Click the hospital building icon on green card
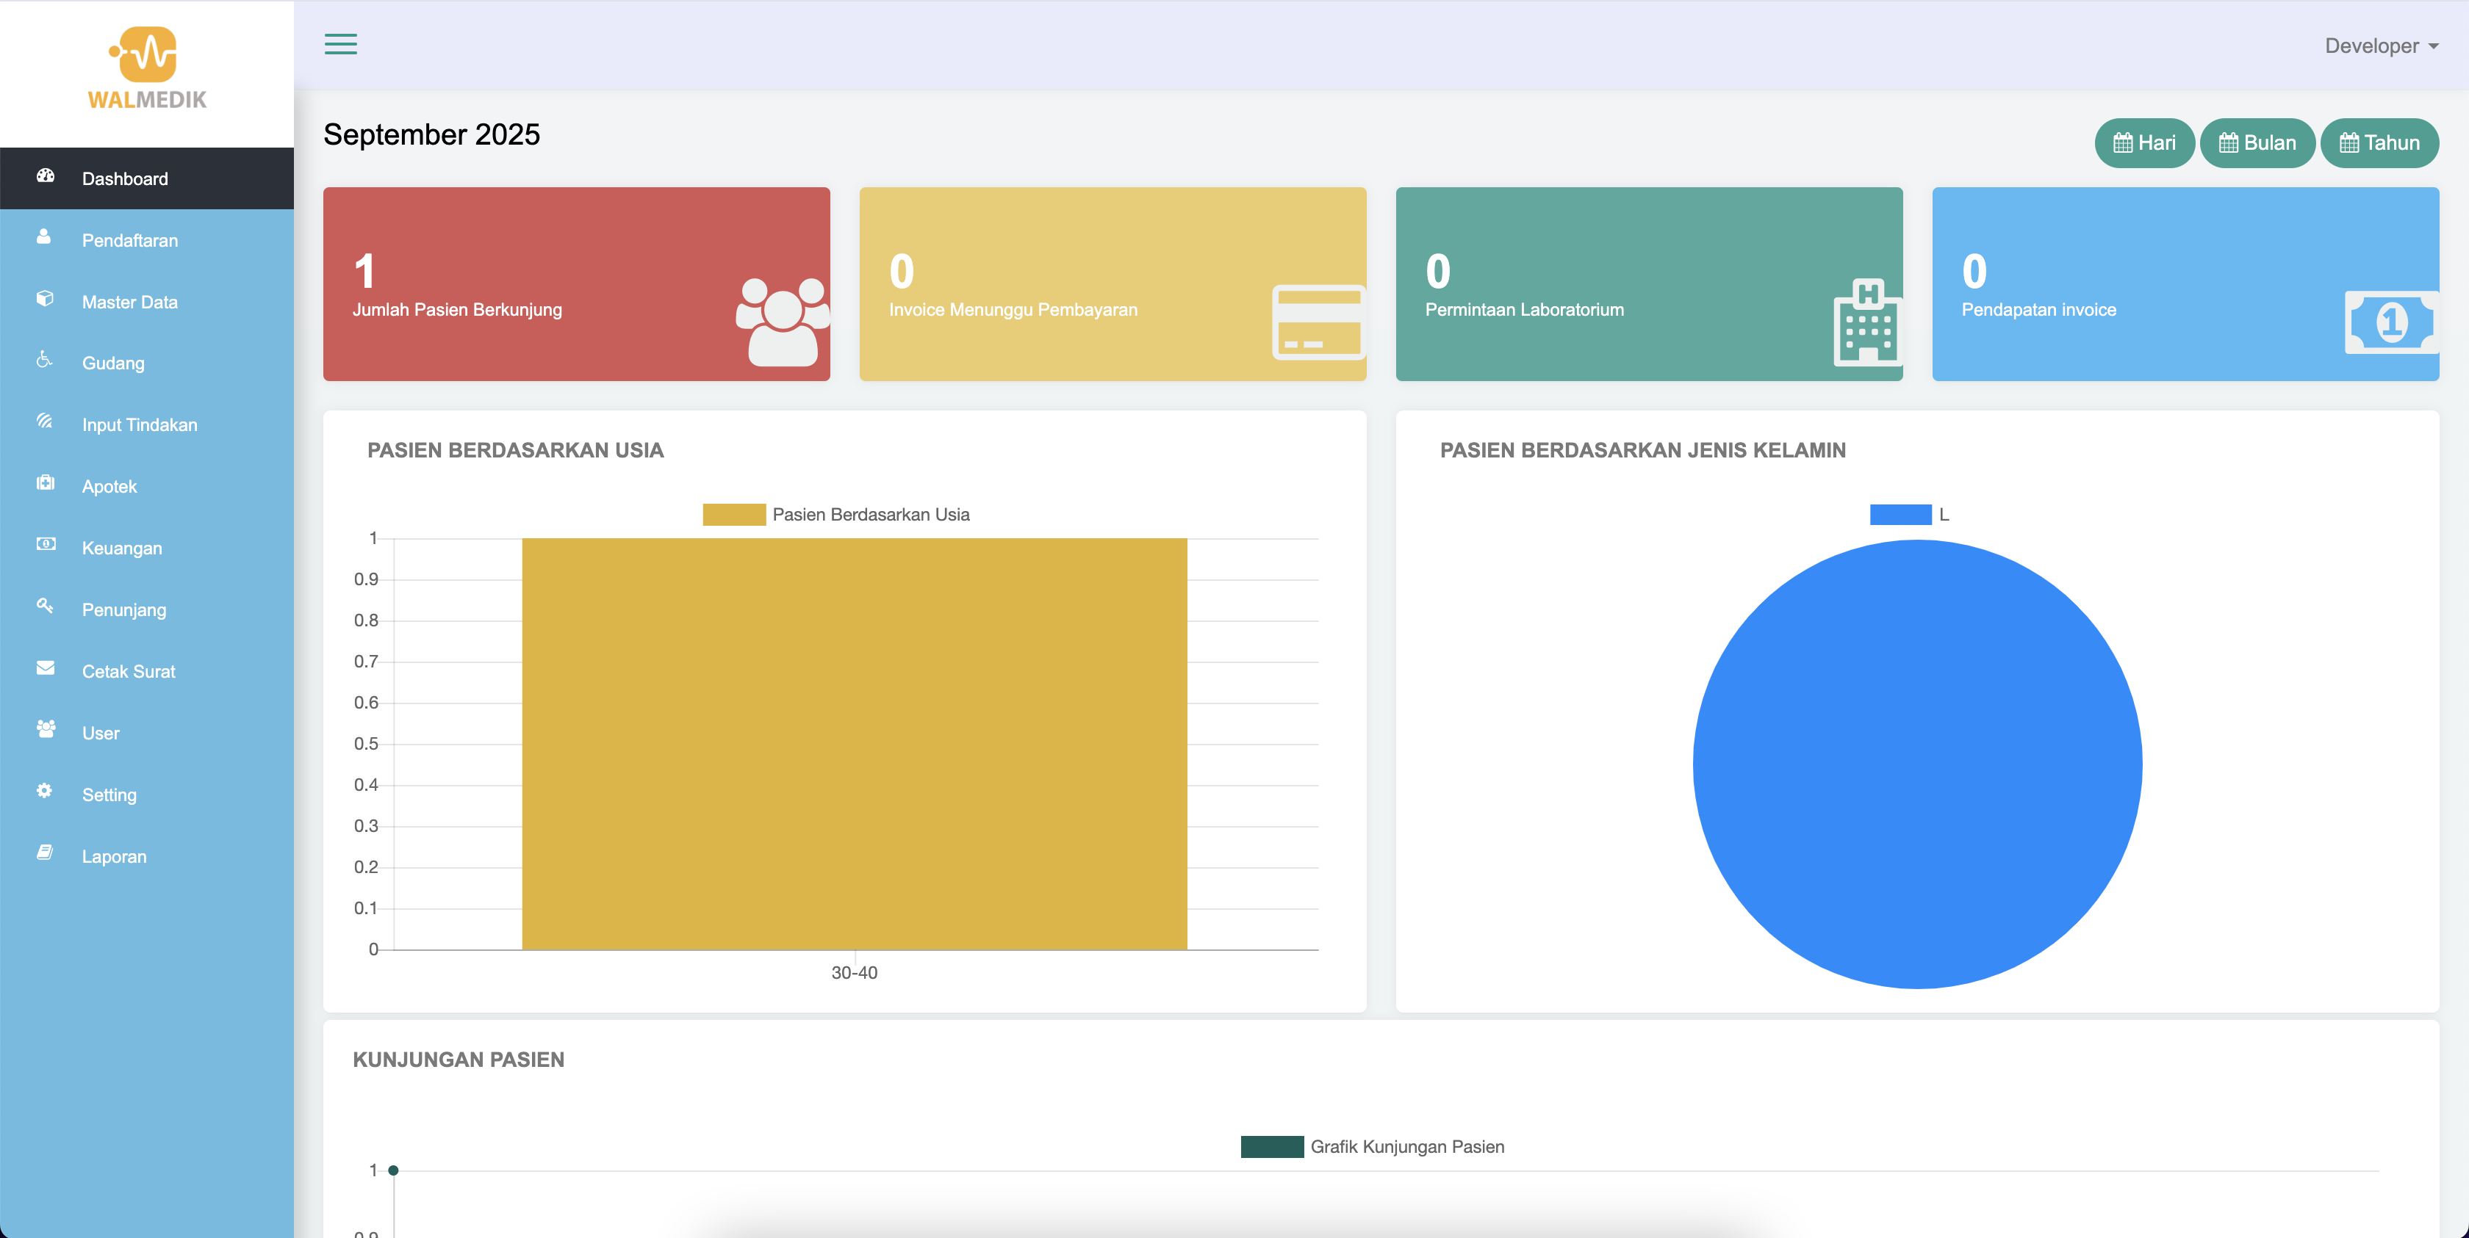 click(x=1867, y=322)
